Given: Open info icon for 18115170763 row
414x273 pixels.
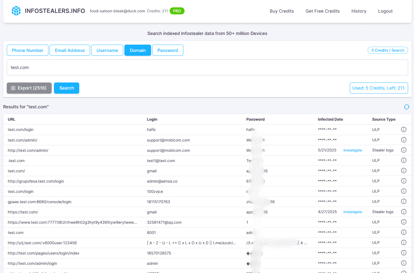Looking at the screenshot, I should (x=403, y=201).
